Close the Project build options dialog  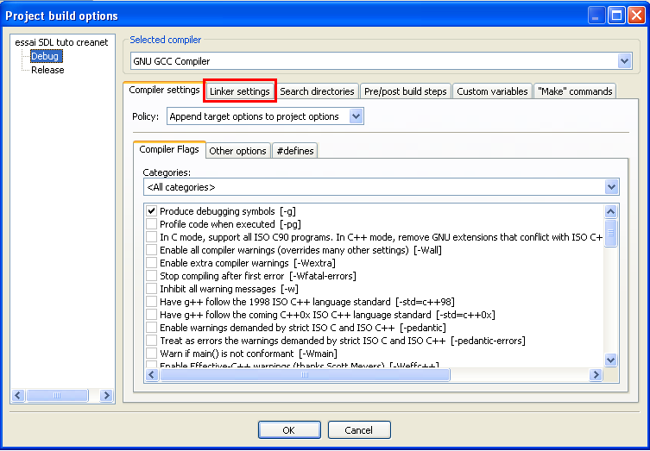(x=636, y=16)
